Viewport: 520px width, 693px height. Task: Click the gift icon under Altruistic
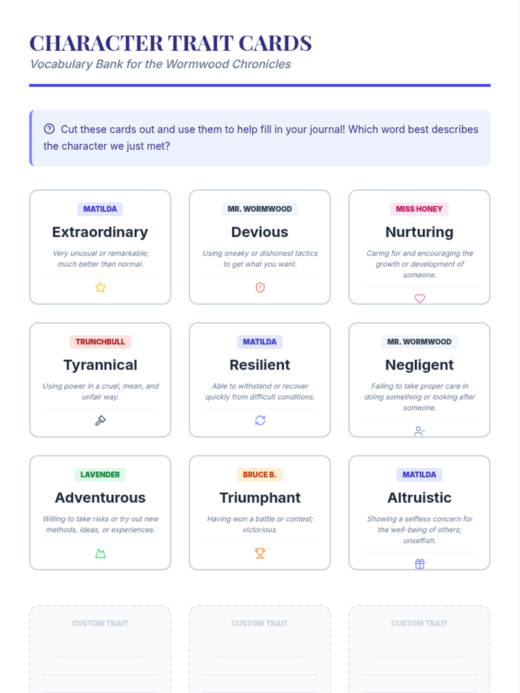419,563
